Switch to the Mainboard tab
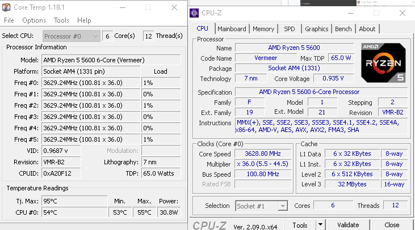 (x=232, y=29)
